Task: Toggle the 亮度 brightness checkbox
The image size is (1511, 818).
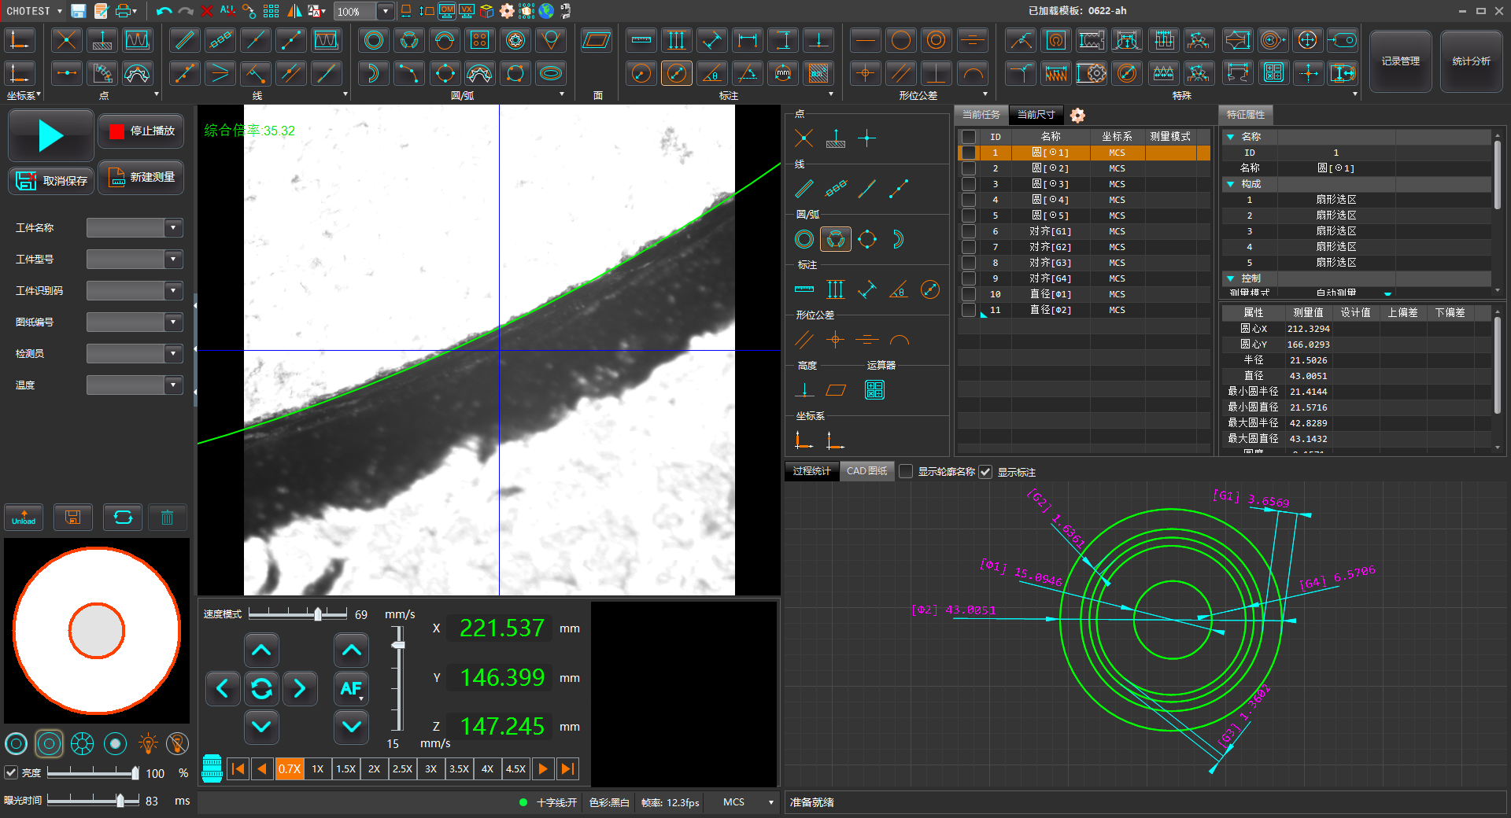Action: (11, 772)
